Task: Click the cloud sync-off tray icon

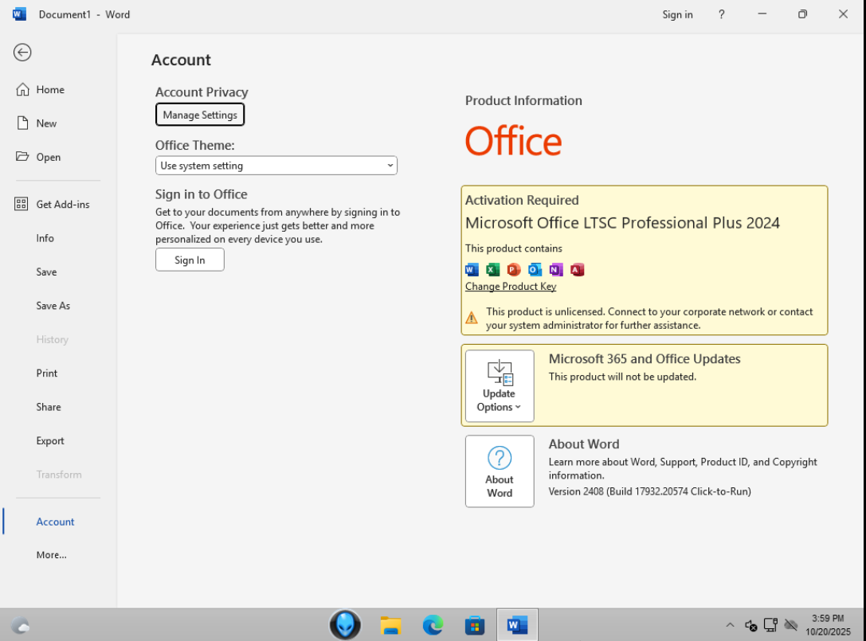Action: click(x=791, y=625)
